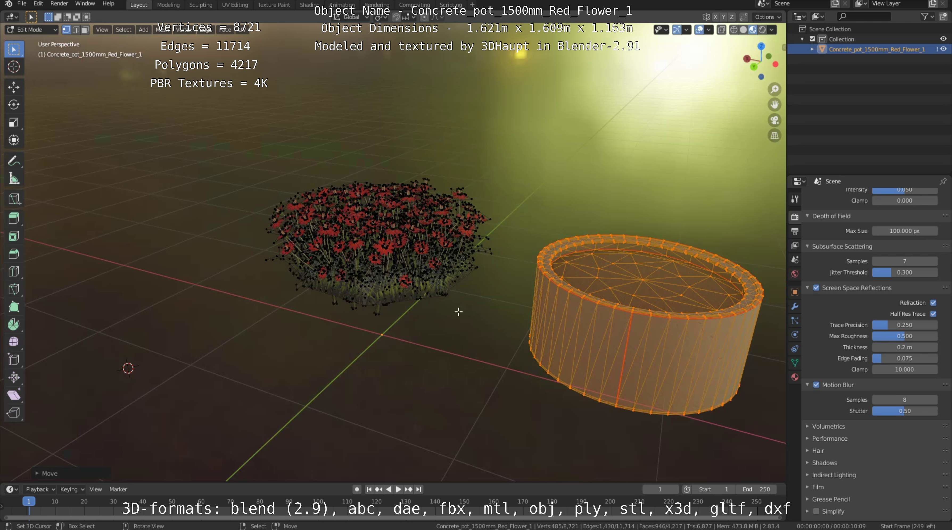Pick the Knife tool
Viewport: 952px width, 530px height.
(x=14, y=289)
